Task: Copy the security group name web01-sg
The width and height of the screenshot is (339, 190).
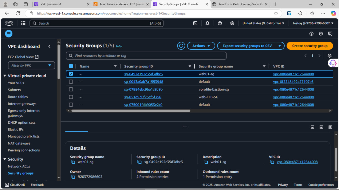Action: [x=73, y=162]
